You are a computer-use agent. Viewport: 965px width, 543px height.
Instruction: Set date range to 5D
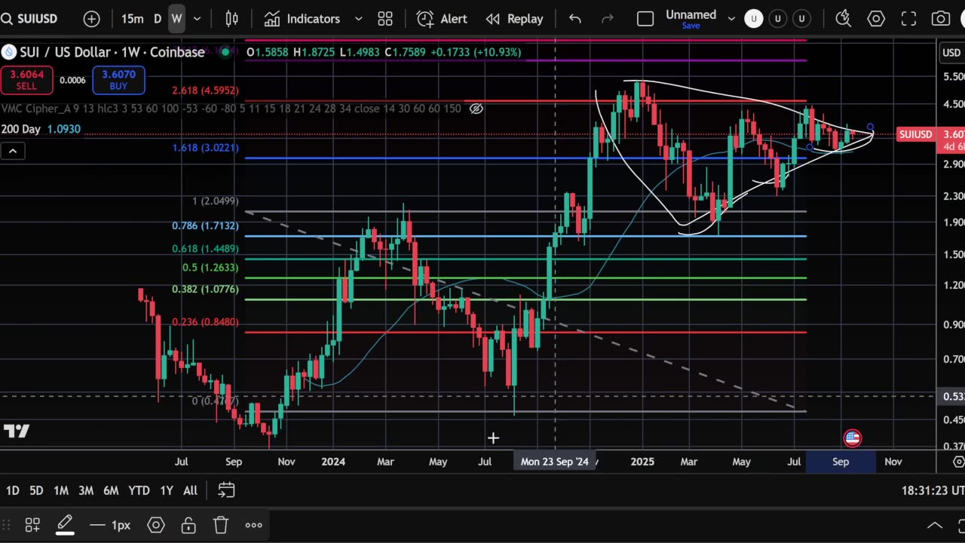[x=36, y=491]
